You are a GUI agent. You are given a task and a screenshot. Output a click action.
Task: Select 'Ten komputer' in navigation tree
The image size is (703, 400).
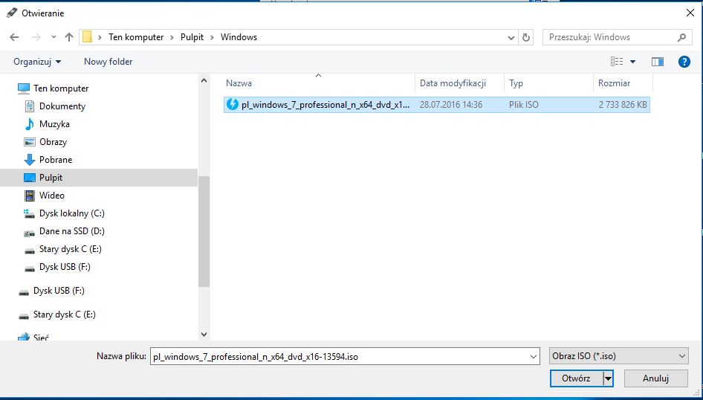pos(61,88)
